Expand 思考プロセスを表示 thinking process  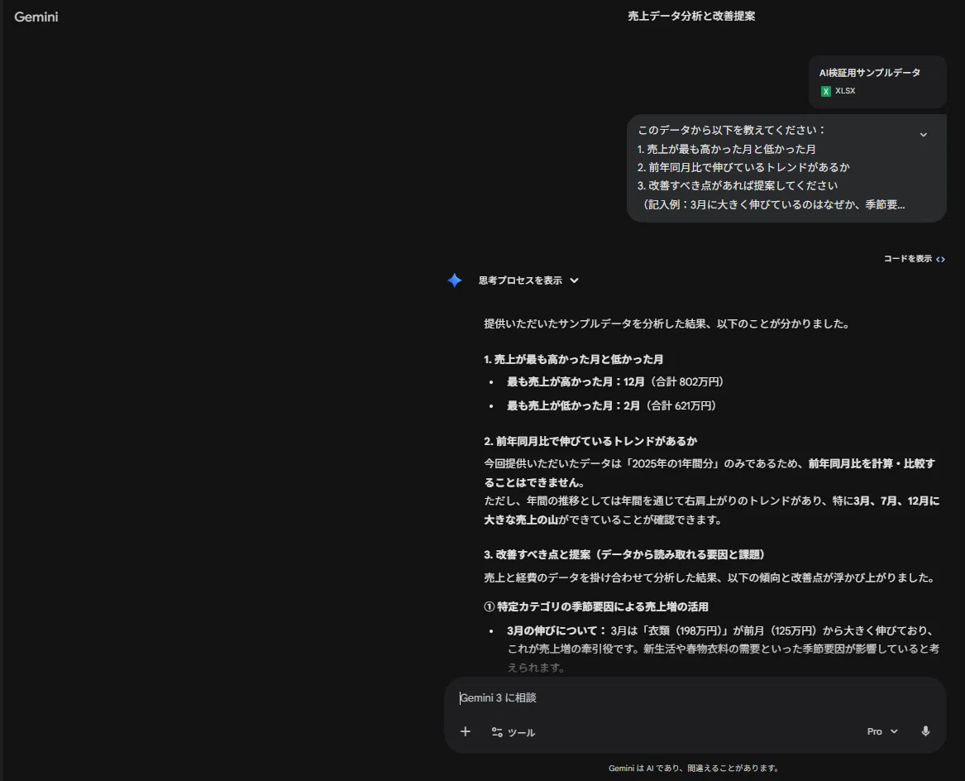528,280
